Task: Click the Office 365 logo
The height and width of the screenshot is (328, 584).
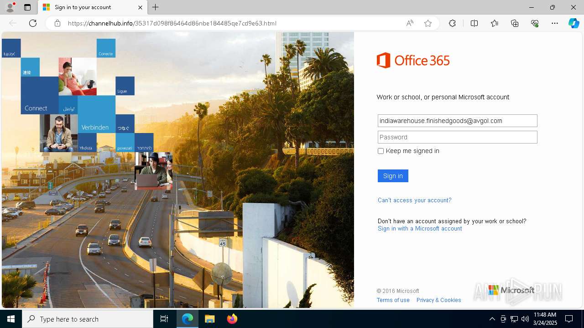Action: pos(413,60)
